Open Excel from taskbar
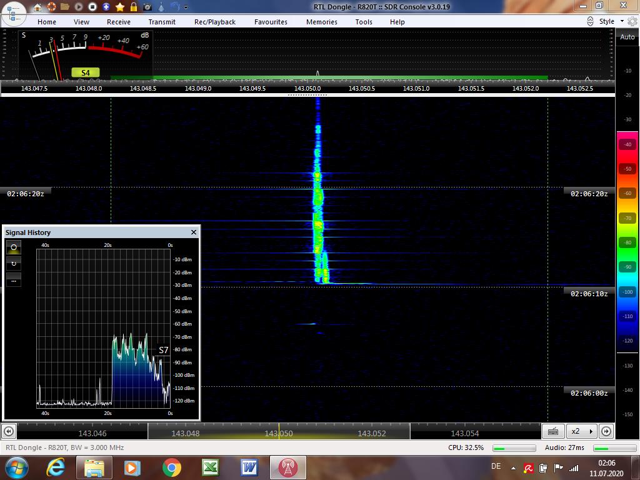The width and height of the screenshot is (640, 480). pyautogui.click(x=210, y=467)
